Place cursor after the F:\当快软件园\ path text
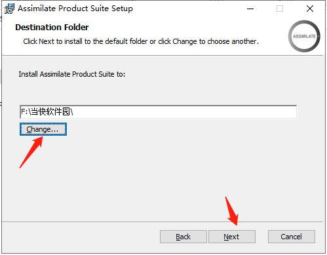Image resolution: width=327 pixels, height=255 pixels. [74, 112]
